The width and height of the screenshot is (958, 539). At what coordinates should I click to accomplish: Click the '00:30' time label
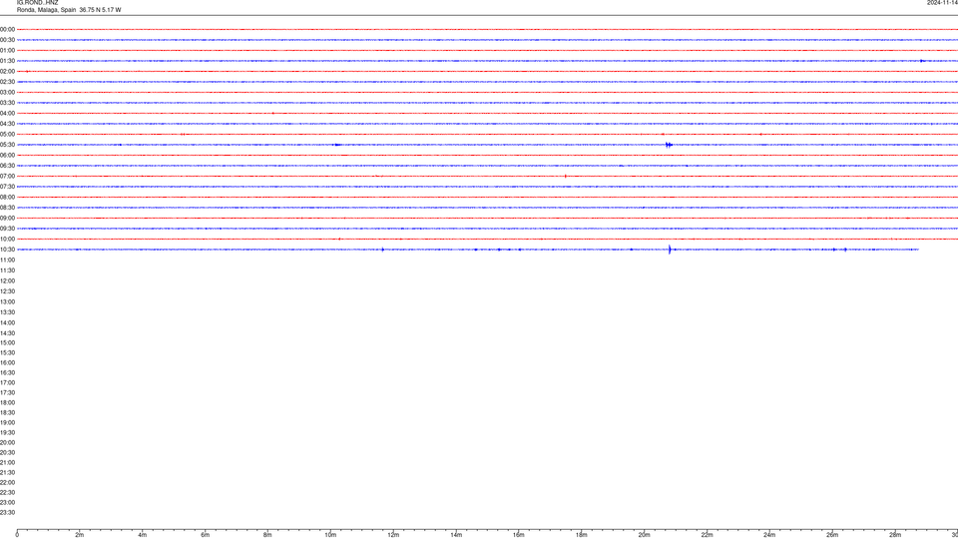pos(7,40)
